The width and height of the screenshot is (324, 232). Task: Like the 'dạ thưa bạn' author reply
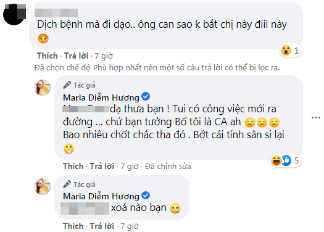click(x=73, y=167)
